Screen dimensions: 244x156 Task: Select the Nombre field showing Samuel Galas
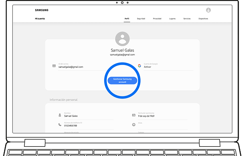pyautogui.click(x=70, y=116)
